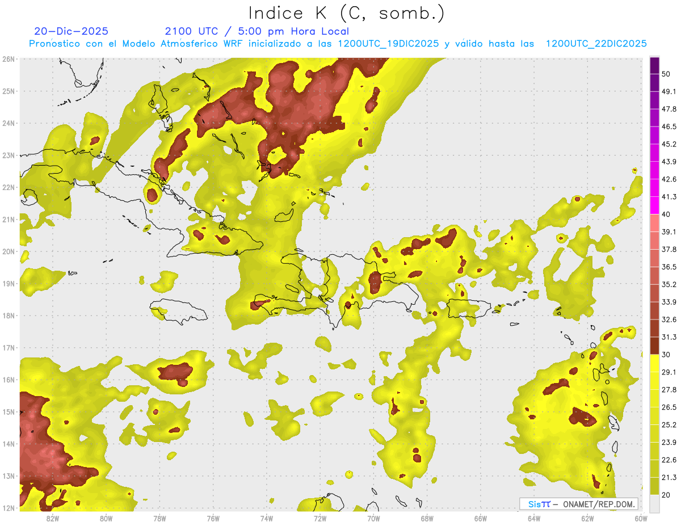Click the longitude label '62W'
The width and height of the screenshot is (681, 526).
tap(587, 518)
